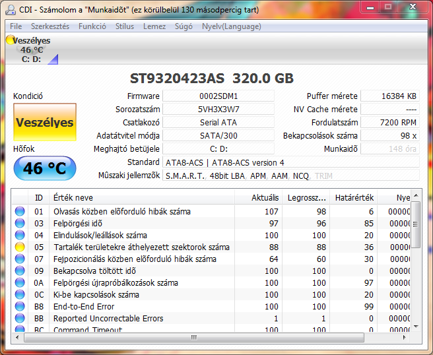The width and height of the screenshot is (433, 355).
Task: Select the Elindulások/leállások száma row
Action: [x=211, y=235]
